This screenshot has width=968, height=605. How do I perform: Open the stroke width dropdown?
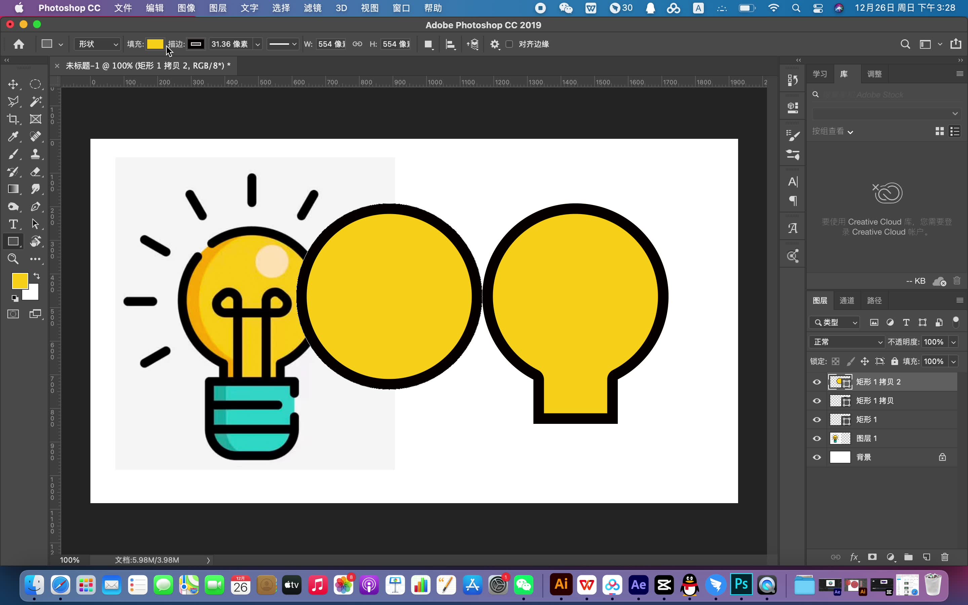click(x=258, y=44)
